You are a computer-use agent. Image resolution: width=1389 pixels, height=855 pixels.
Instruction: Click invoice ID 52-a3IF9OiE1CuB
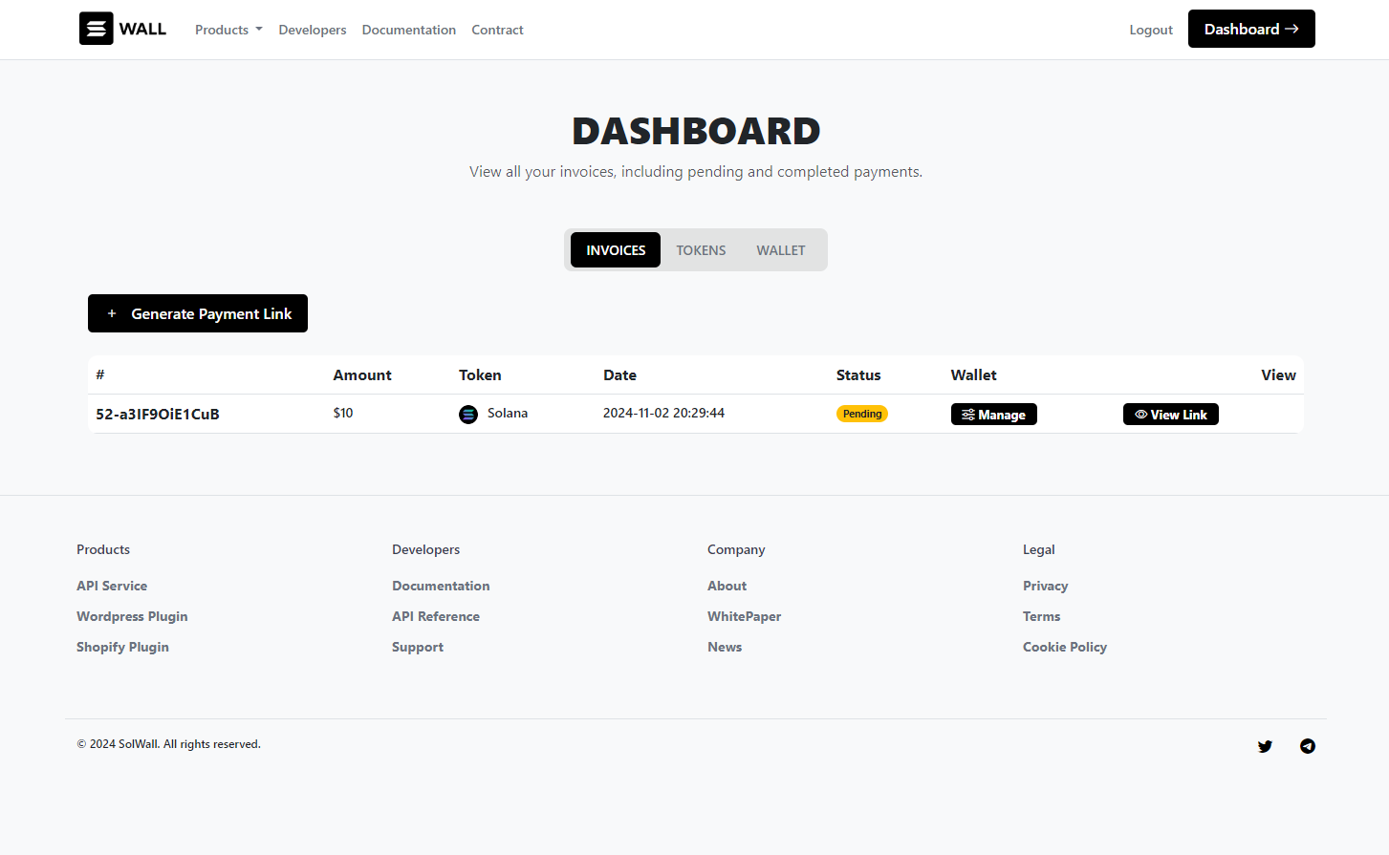[158, 414]
